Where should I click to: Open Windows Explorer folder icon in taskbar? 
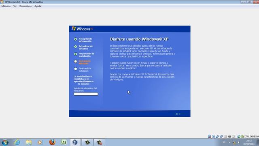tap(29, 142)
